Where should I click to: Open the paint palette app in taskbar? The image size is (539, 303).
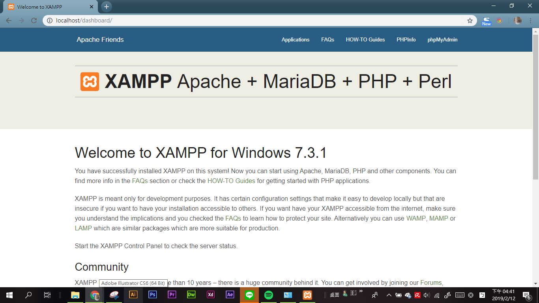(x=114, y=295)
